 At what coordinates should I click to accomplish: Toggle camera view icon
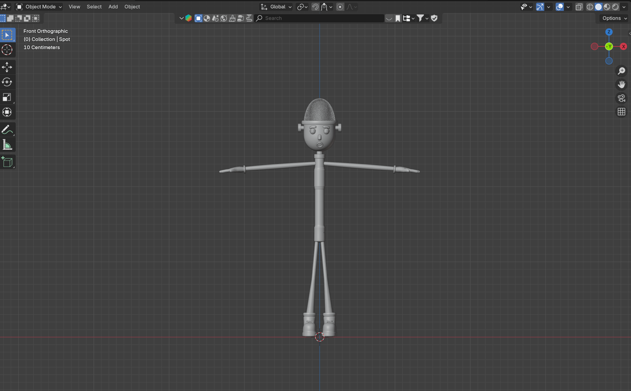621,98
